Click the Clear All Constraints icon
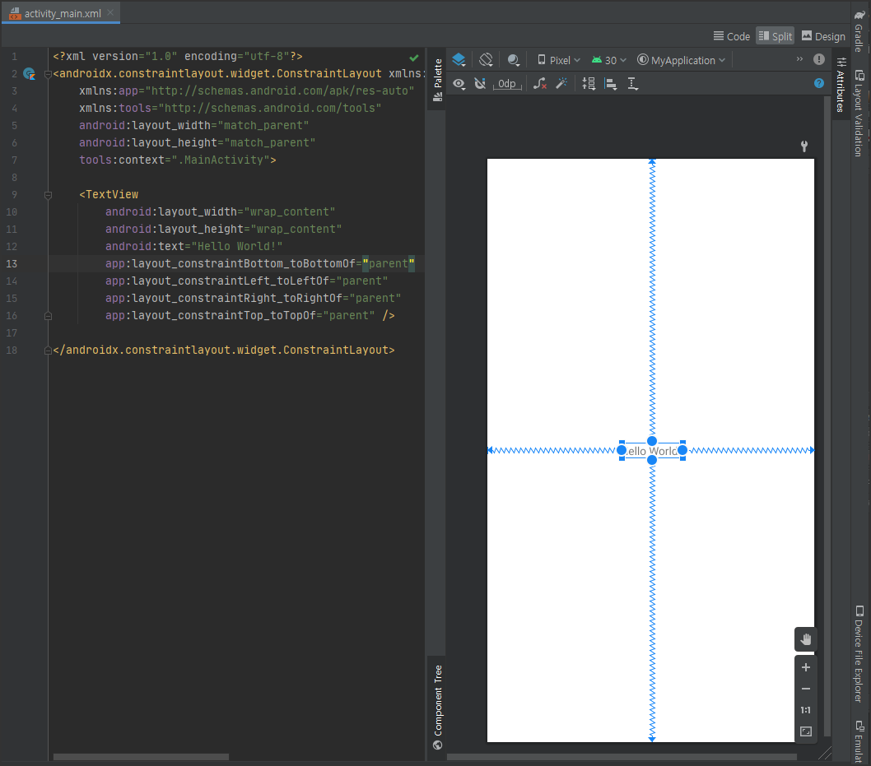 (539, 84)
